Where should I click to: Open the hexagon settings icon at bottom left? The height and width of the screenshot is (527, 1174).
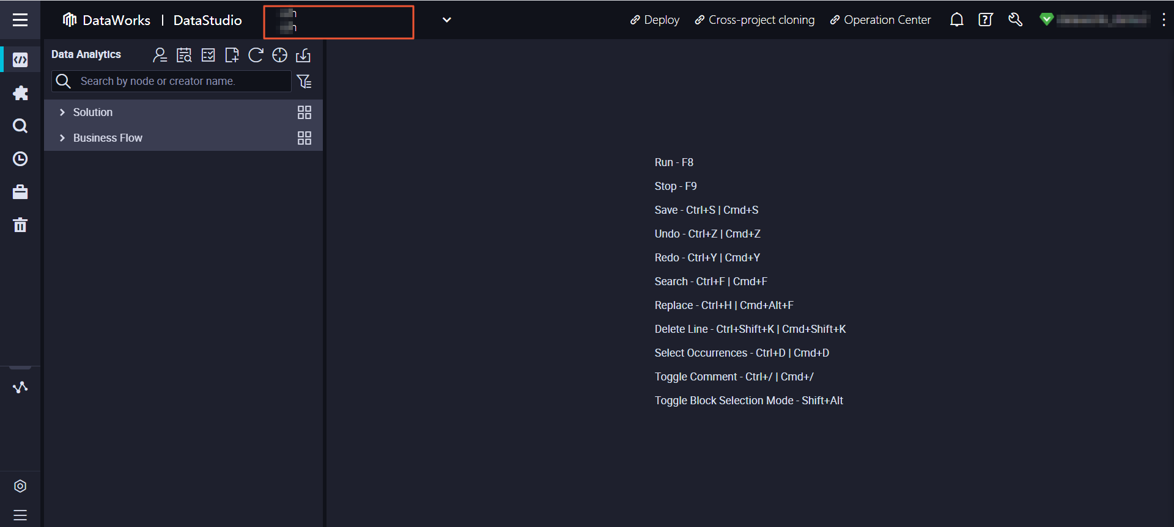pyautogui.click(x=20, y=486)
